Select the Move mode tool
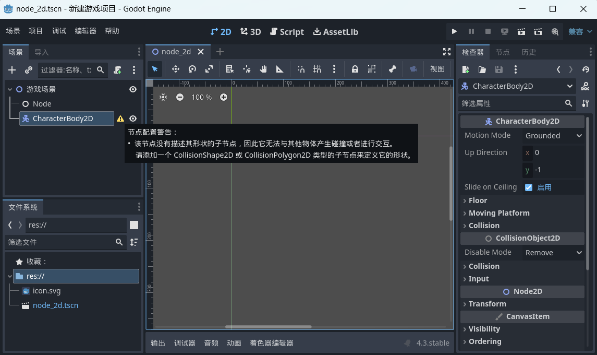 click(176, 69)
